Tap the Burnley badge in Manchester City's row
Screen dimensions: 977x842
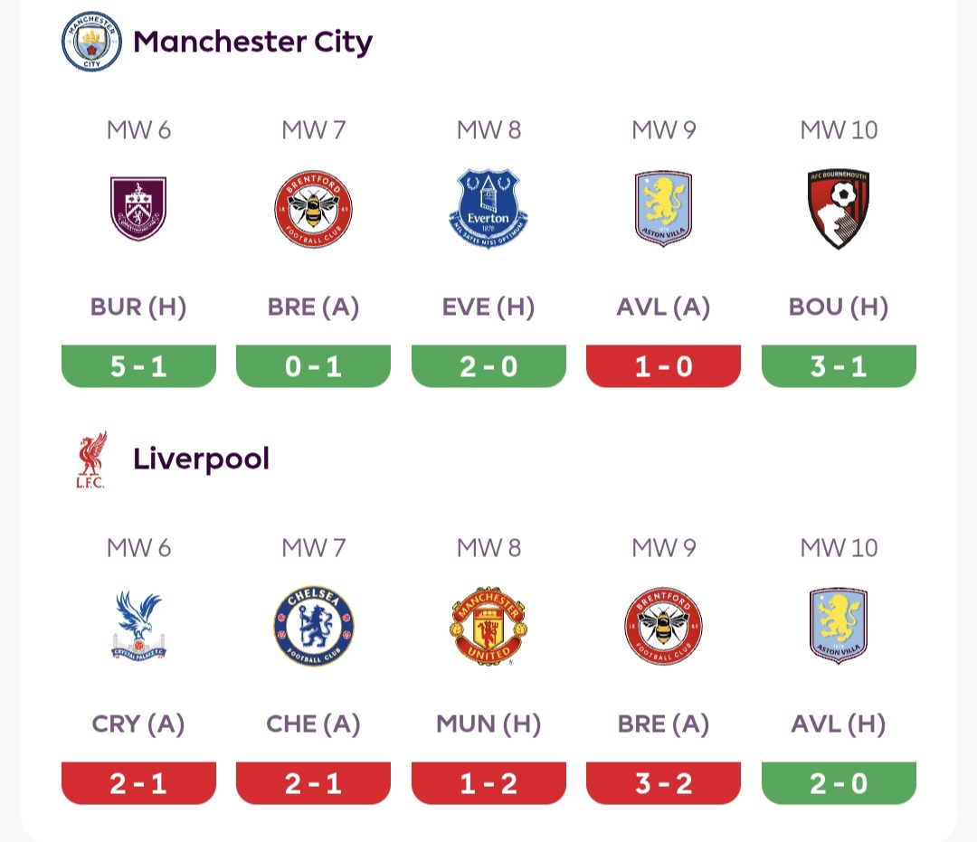[x=138, y=209]
